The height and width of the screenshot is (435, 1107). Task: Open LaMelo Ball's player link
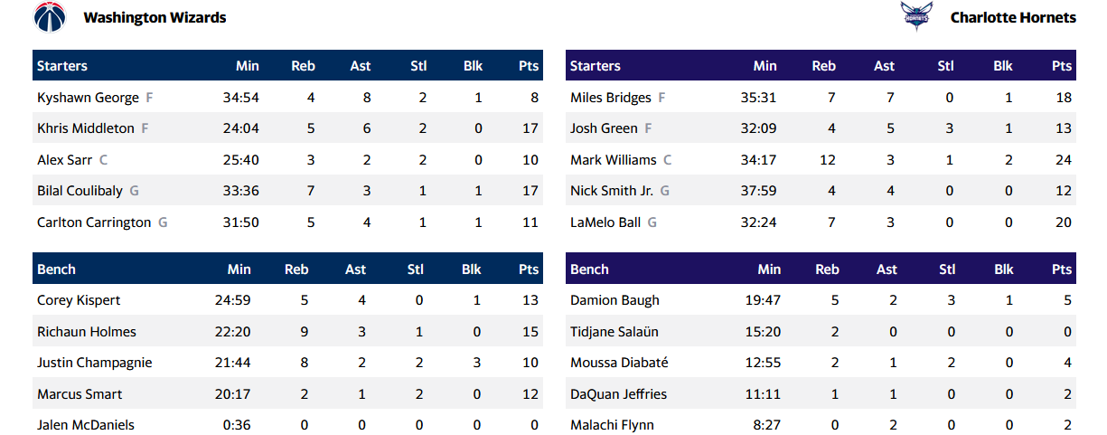click(x=605, y=222)
